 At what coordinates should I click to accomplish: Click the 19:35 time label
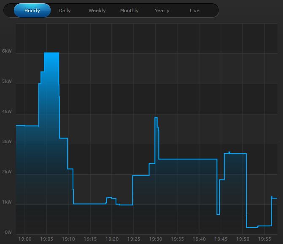pos(177,239)
